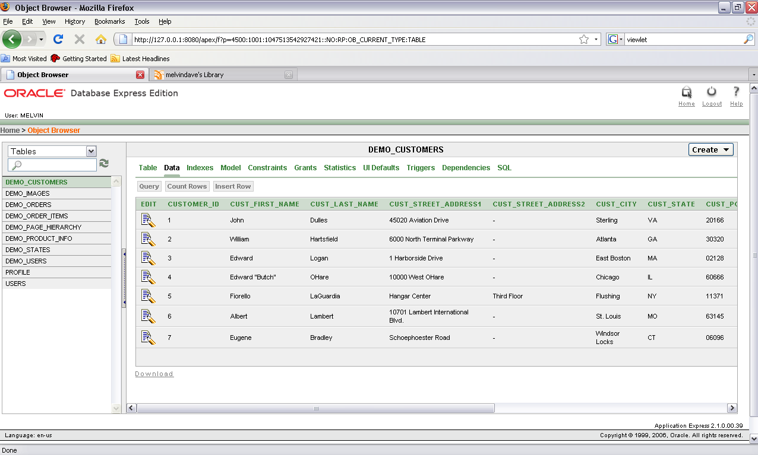
Task: Select DEMO_ORDERS table in the list
Action: 56,205
